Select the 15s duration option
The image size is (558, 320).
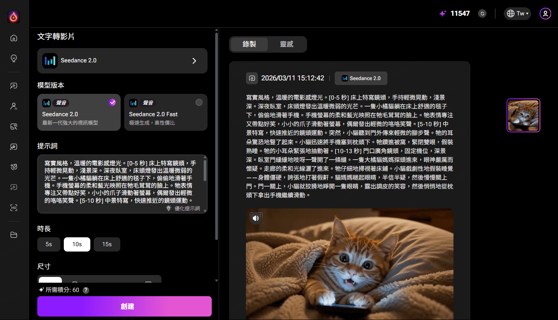click(x=107, y=244)
